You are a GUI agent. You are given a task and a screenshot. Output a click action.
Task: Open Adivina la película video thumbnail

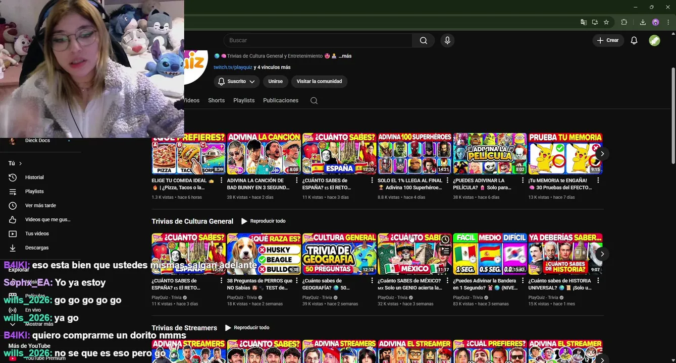tap(490, 154)
